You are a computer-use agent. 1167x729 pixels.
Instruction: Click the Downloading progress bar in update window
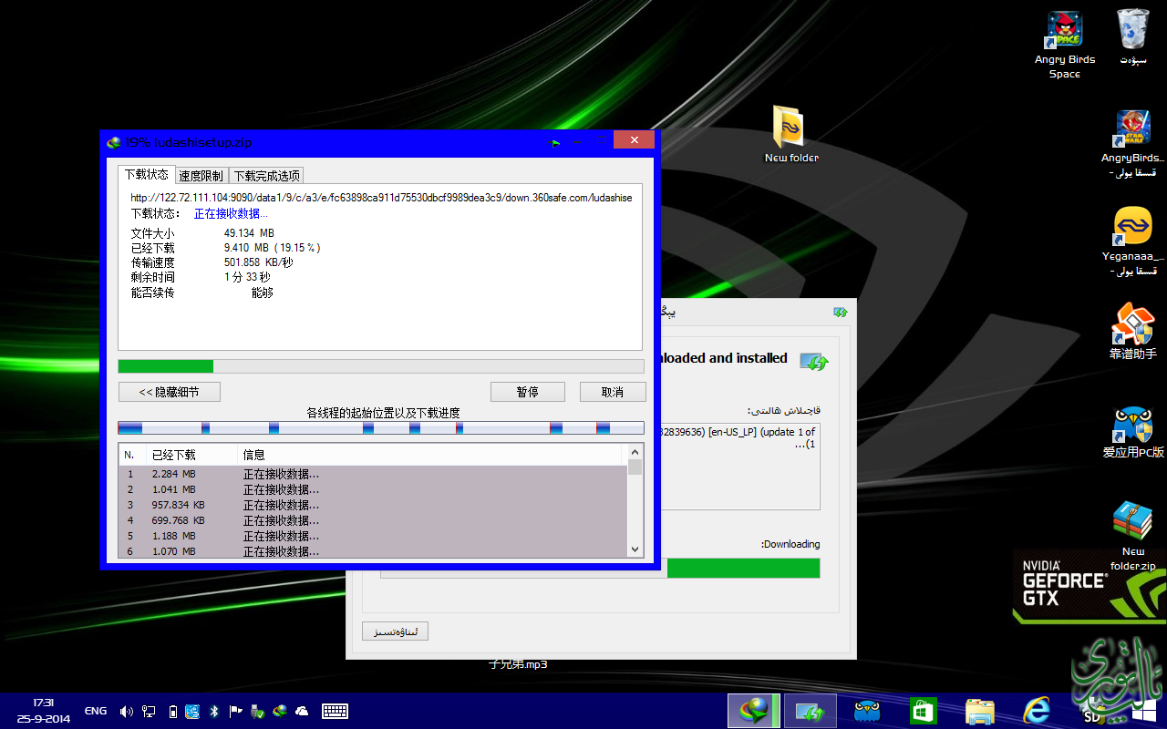600,569
